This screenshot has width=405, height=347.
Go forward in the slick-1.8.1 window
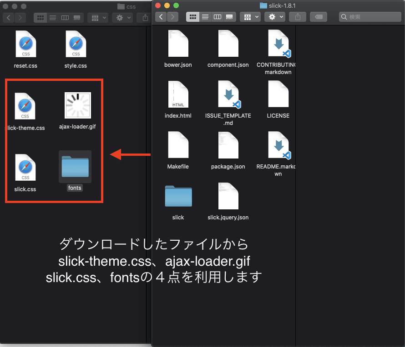172,17
